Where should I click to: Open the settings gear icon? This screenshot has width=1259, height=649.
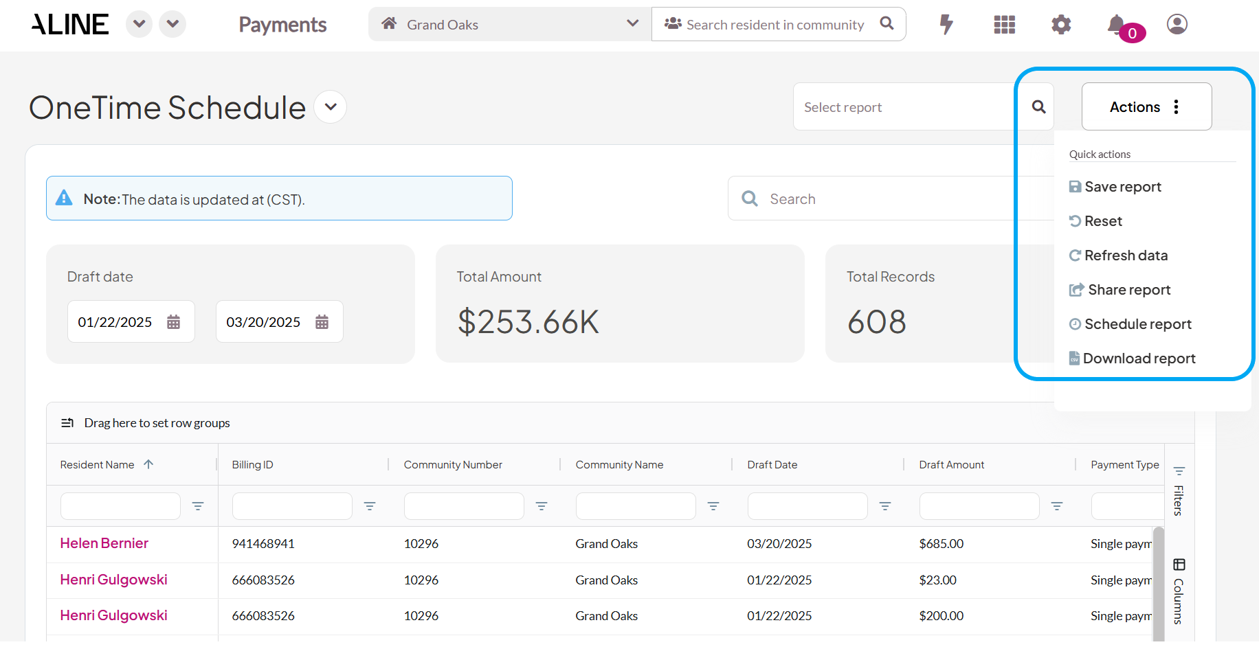pyautogui.click(x=1061, y=25)
